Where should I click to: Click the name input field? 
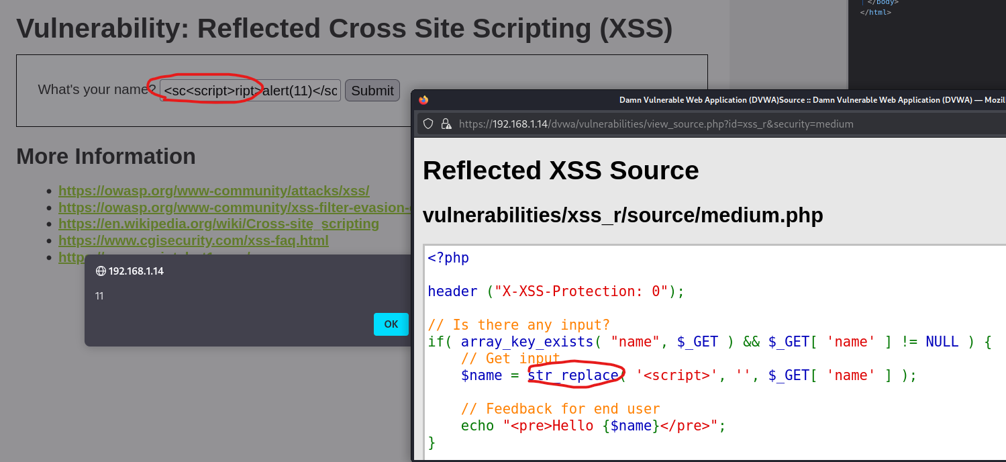[x=250, y=91]
